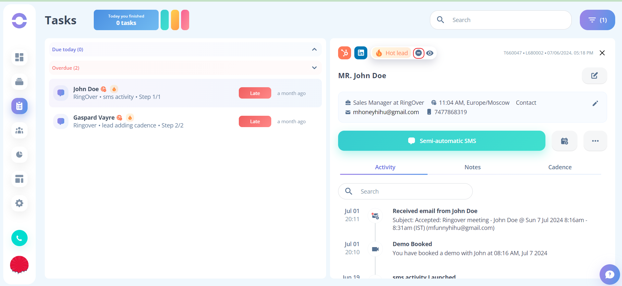Click the Semi-automatic SMS button
Screen dimensions: 622x286
point(442,141)
